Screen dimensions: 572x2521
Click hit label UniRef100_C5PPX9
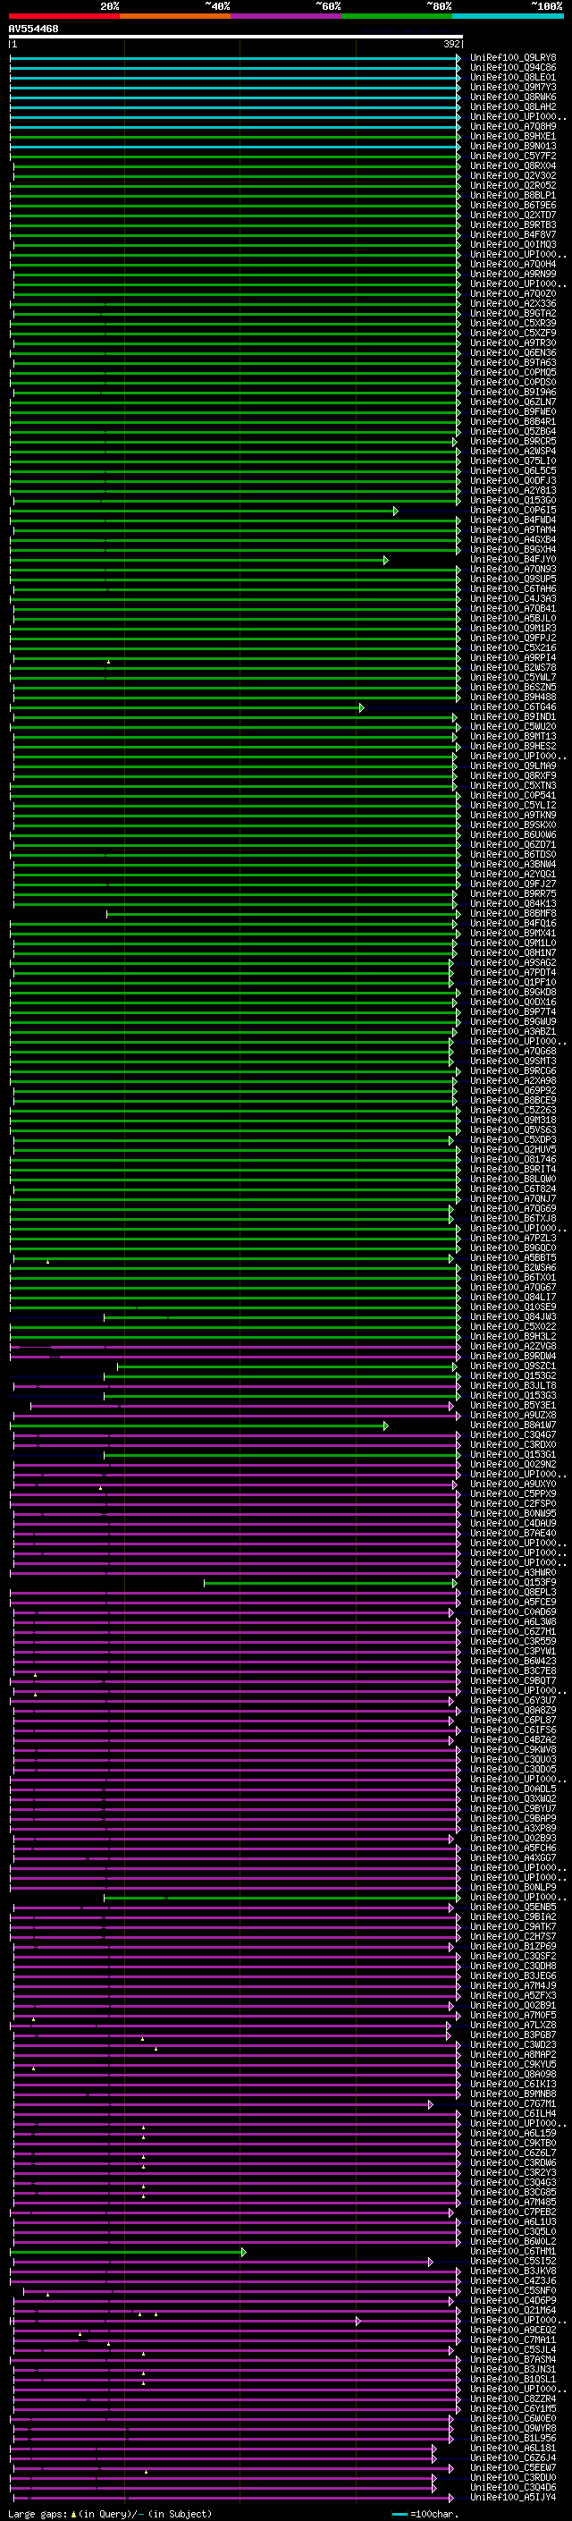click(x=513, y=1493)
